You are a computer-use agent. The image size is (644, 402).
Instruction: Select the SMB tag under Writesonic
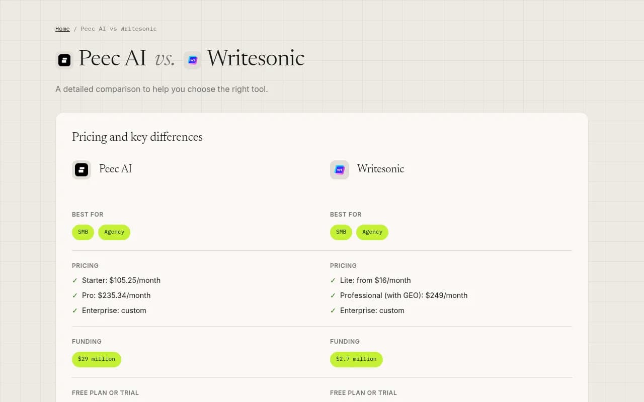(341, 232)
